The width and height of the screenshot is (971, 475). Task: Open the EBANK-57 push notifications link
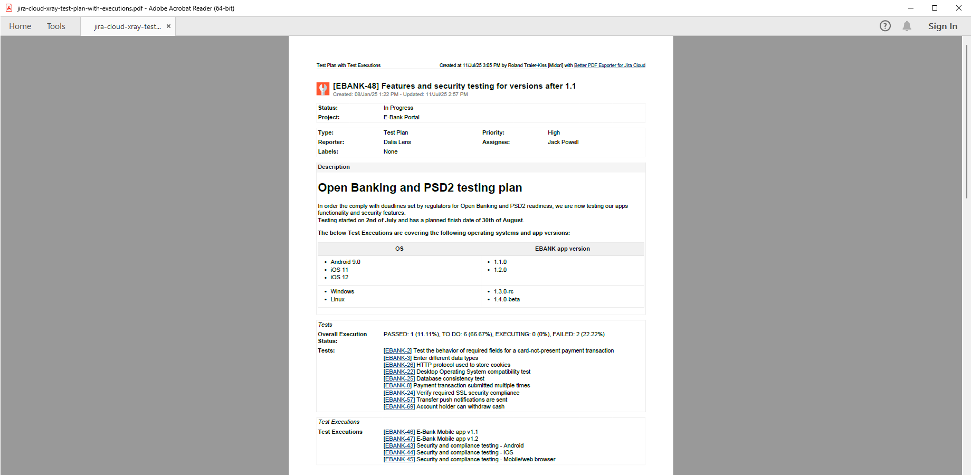click(x=399, y=400)
